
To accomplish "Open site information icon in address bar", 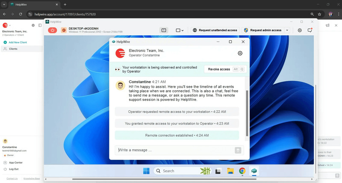I will point(30,14).
